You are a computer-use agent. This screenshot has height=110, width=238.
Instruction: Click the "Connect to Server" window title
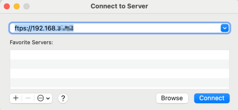[119, 6]
